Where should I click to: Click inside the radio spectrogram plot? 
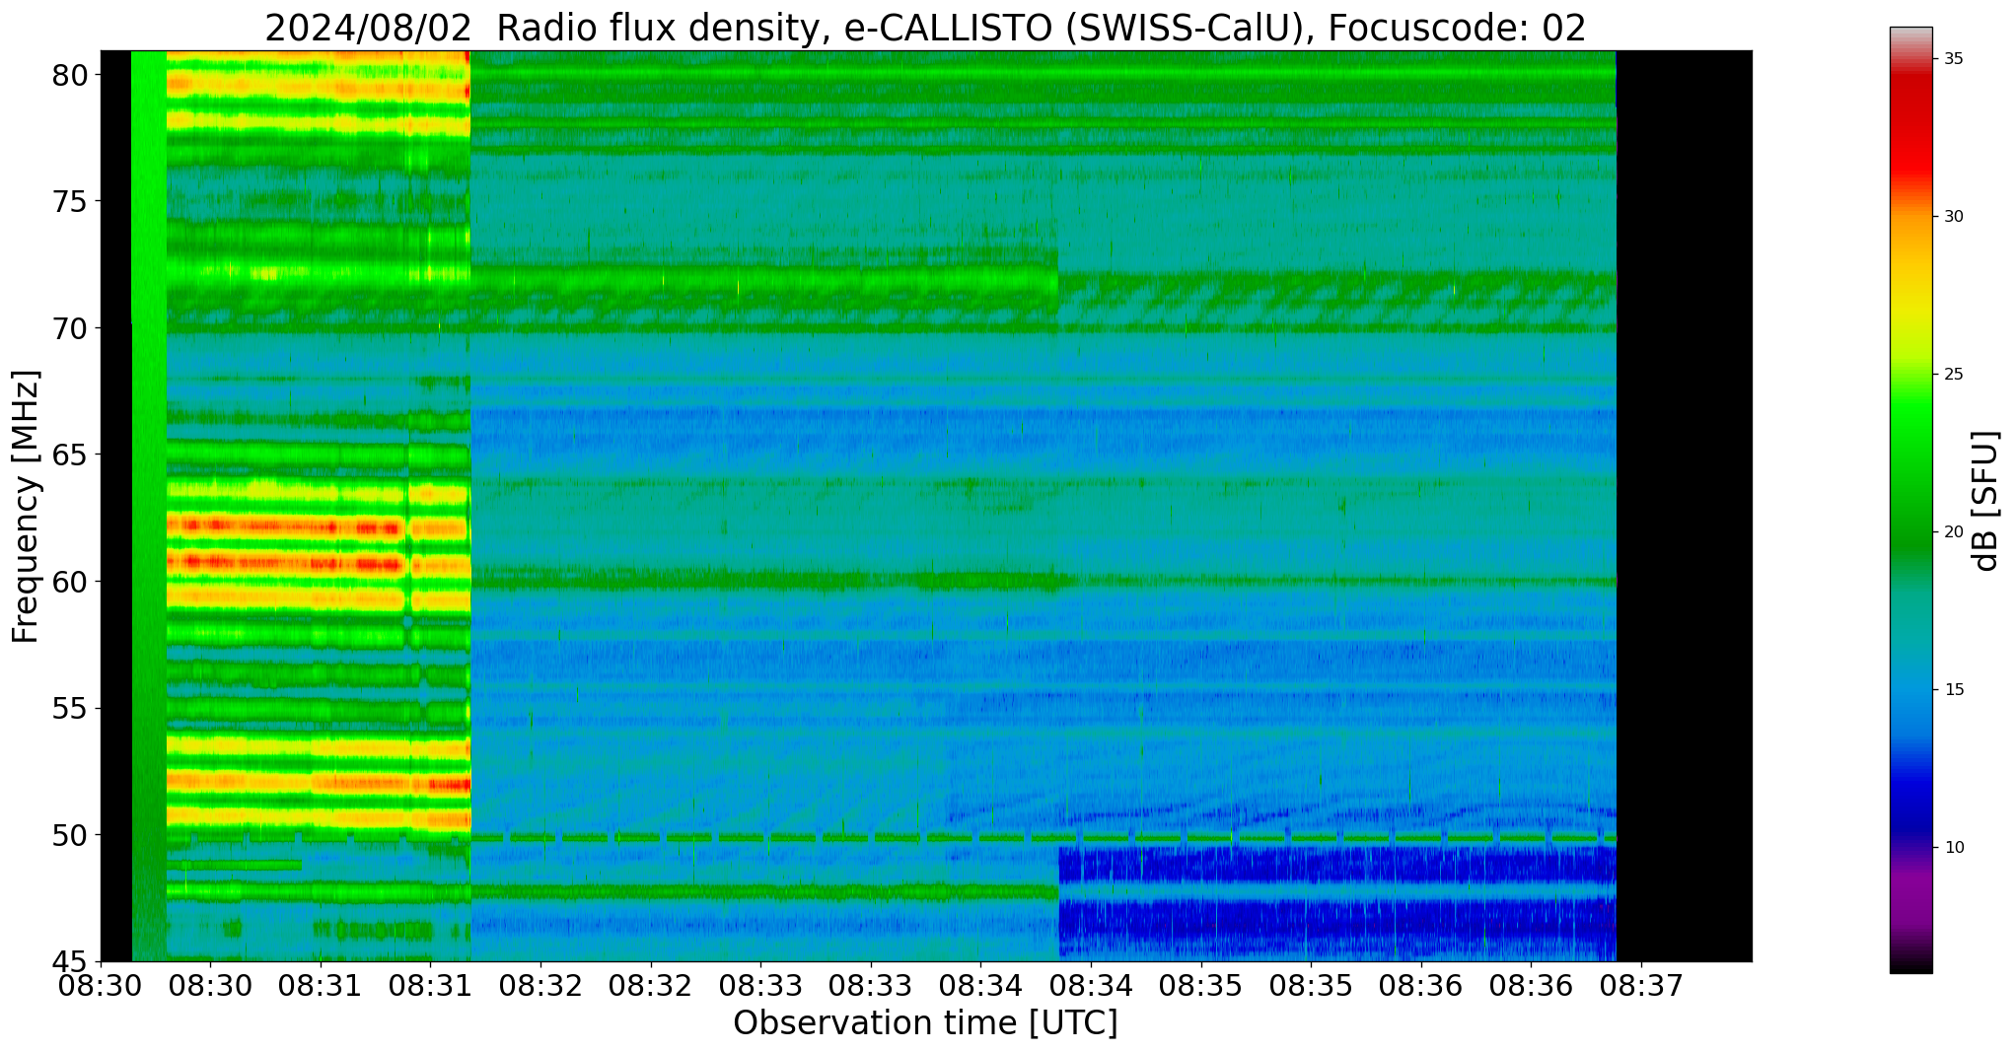coord(926,506)
